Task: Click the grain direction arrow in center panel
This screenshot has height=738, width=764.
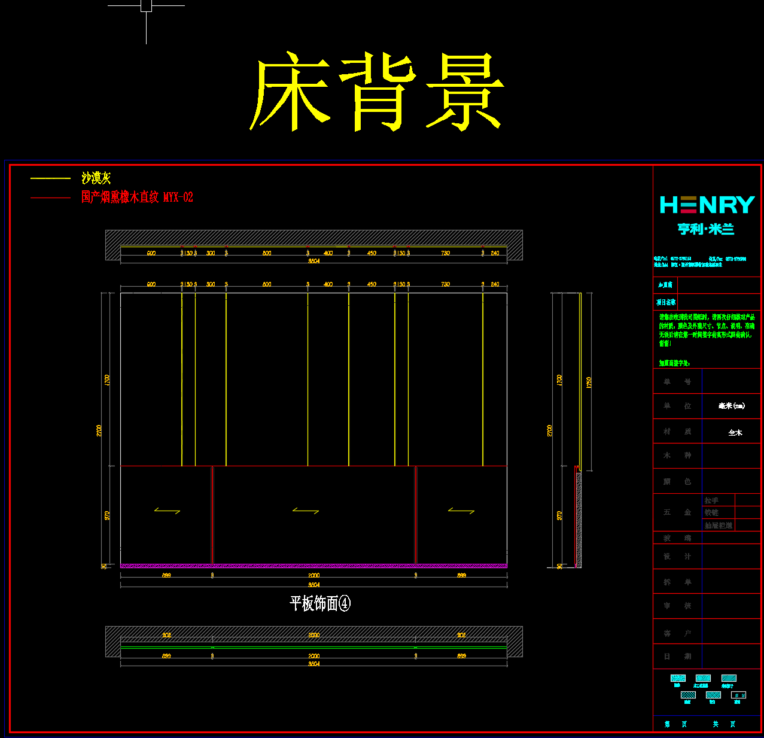Action: [305, 511]
